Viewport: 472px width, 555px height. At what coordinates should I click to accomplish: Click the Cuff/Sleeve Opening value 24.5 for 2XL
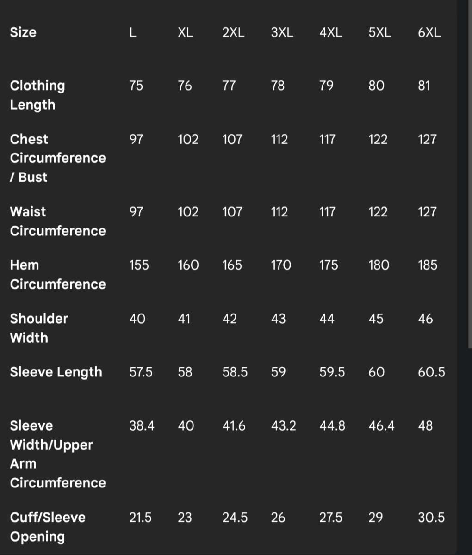point(235,517)
